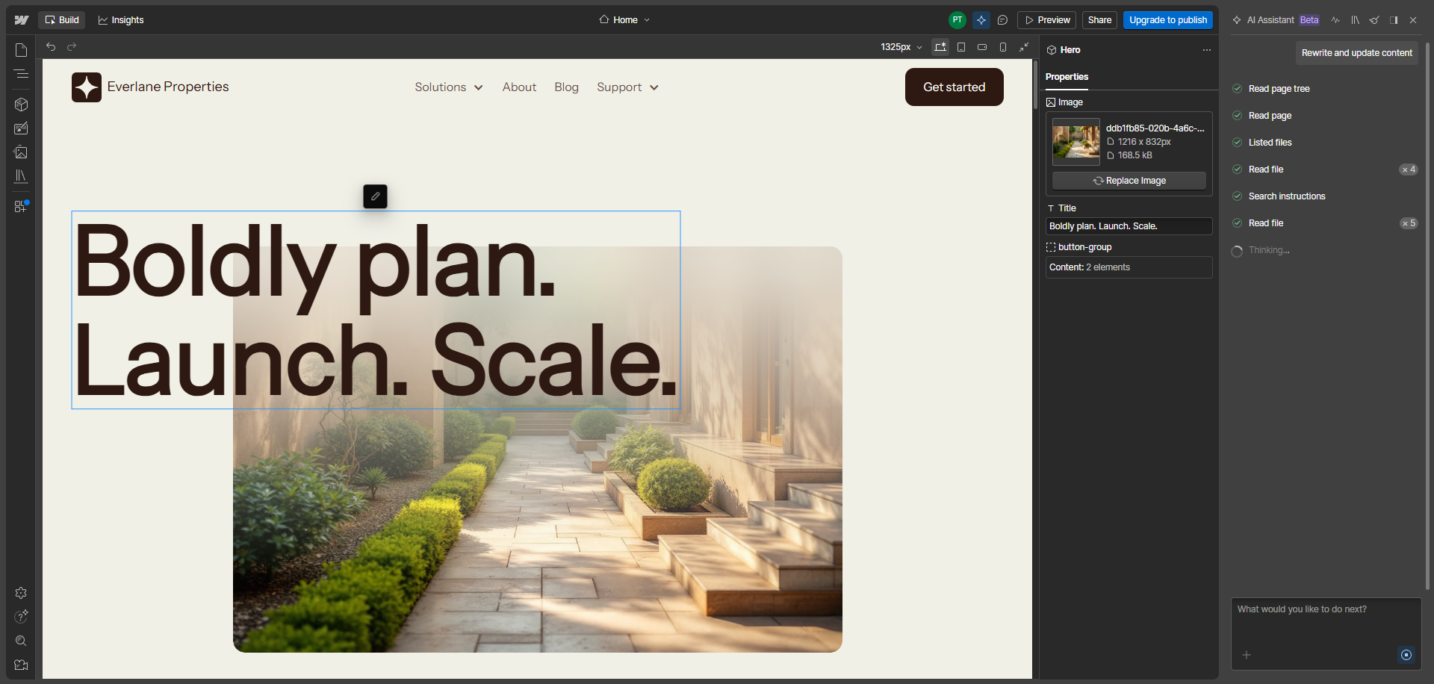The image size is (1434, 684).
Task: Open the Pages panel icon
Action: (21, 50)
